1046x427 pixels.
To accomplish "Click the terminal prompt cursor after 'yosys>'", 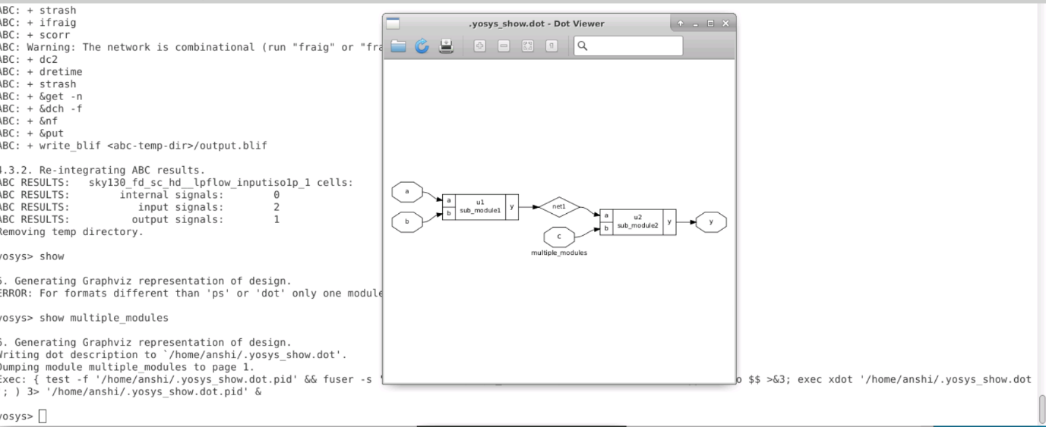I will click(43, 416).
